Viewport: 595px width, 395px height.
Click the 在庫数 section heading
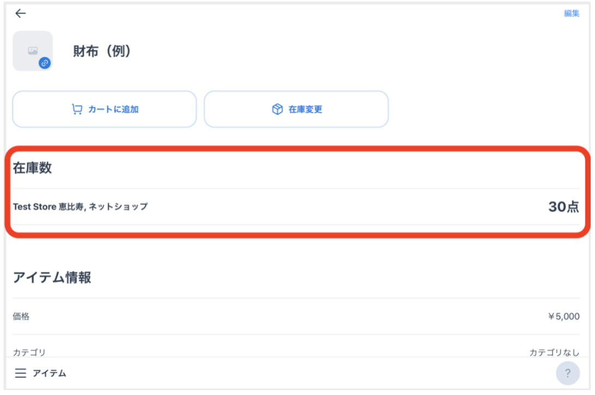32,168
